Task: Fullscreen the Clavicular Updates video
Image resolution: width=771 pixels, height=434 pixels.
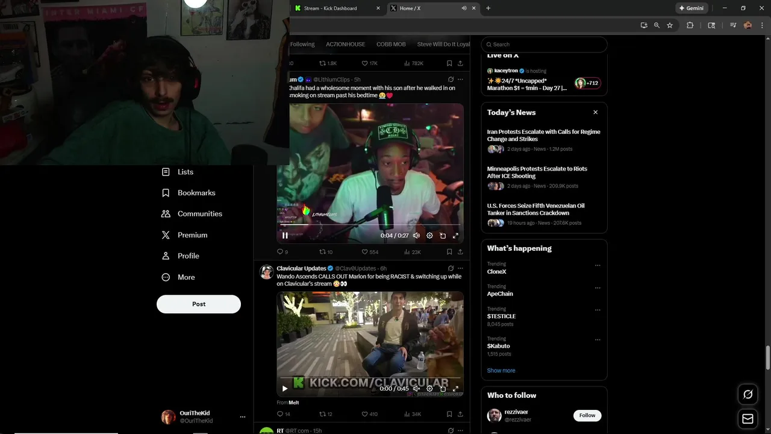Action: click(x=455, y=389)
